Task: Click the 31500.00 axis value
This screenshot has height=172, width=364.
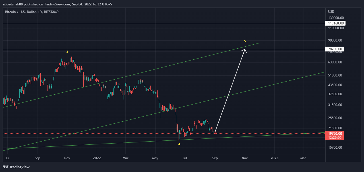Action: pos(335,105)
